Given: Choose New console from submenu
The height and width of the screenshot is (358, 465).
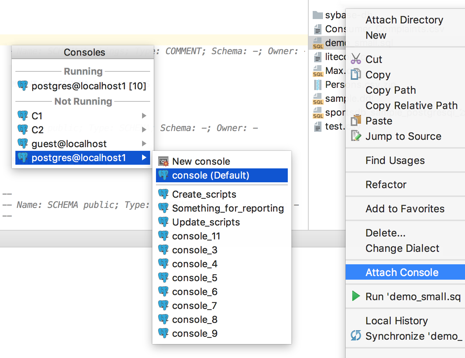Looking at the screenshot, I should 222,161.
